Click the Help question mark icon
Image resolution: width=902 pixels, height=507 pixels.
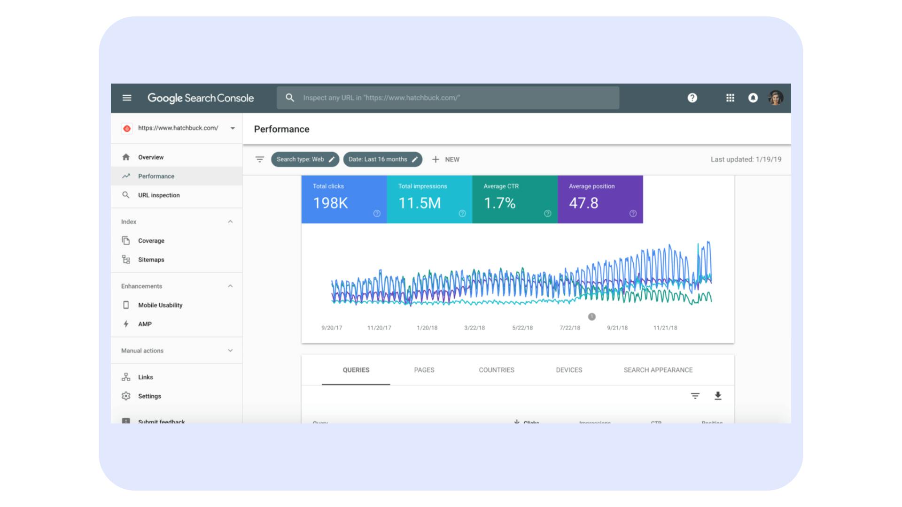click(x=692, y=98)
